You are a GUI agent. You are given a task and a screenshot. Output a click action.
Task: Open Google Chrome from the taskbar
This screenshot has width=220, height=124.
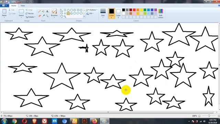14,121
